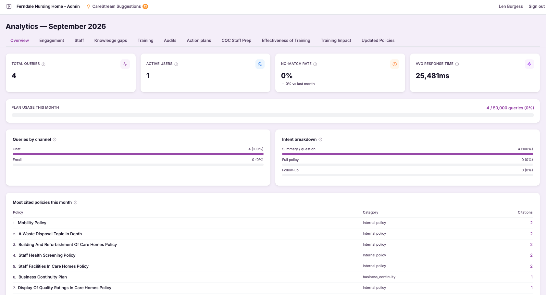Click the Category column header

point(370,213)
